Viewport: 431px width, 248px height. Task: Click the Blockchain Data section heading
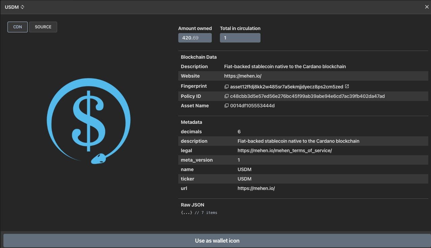click(199, 57)
